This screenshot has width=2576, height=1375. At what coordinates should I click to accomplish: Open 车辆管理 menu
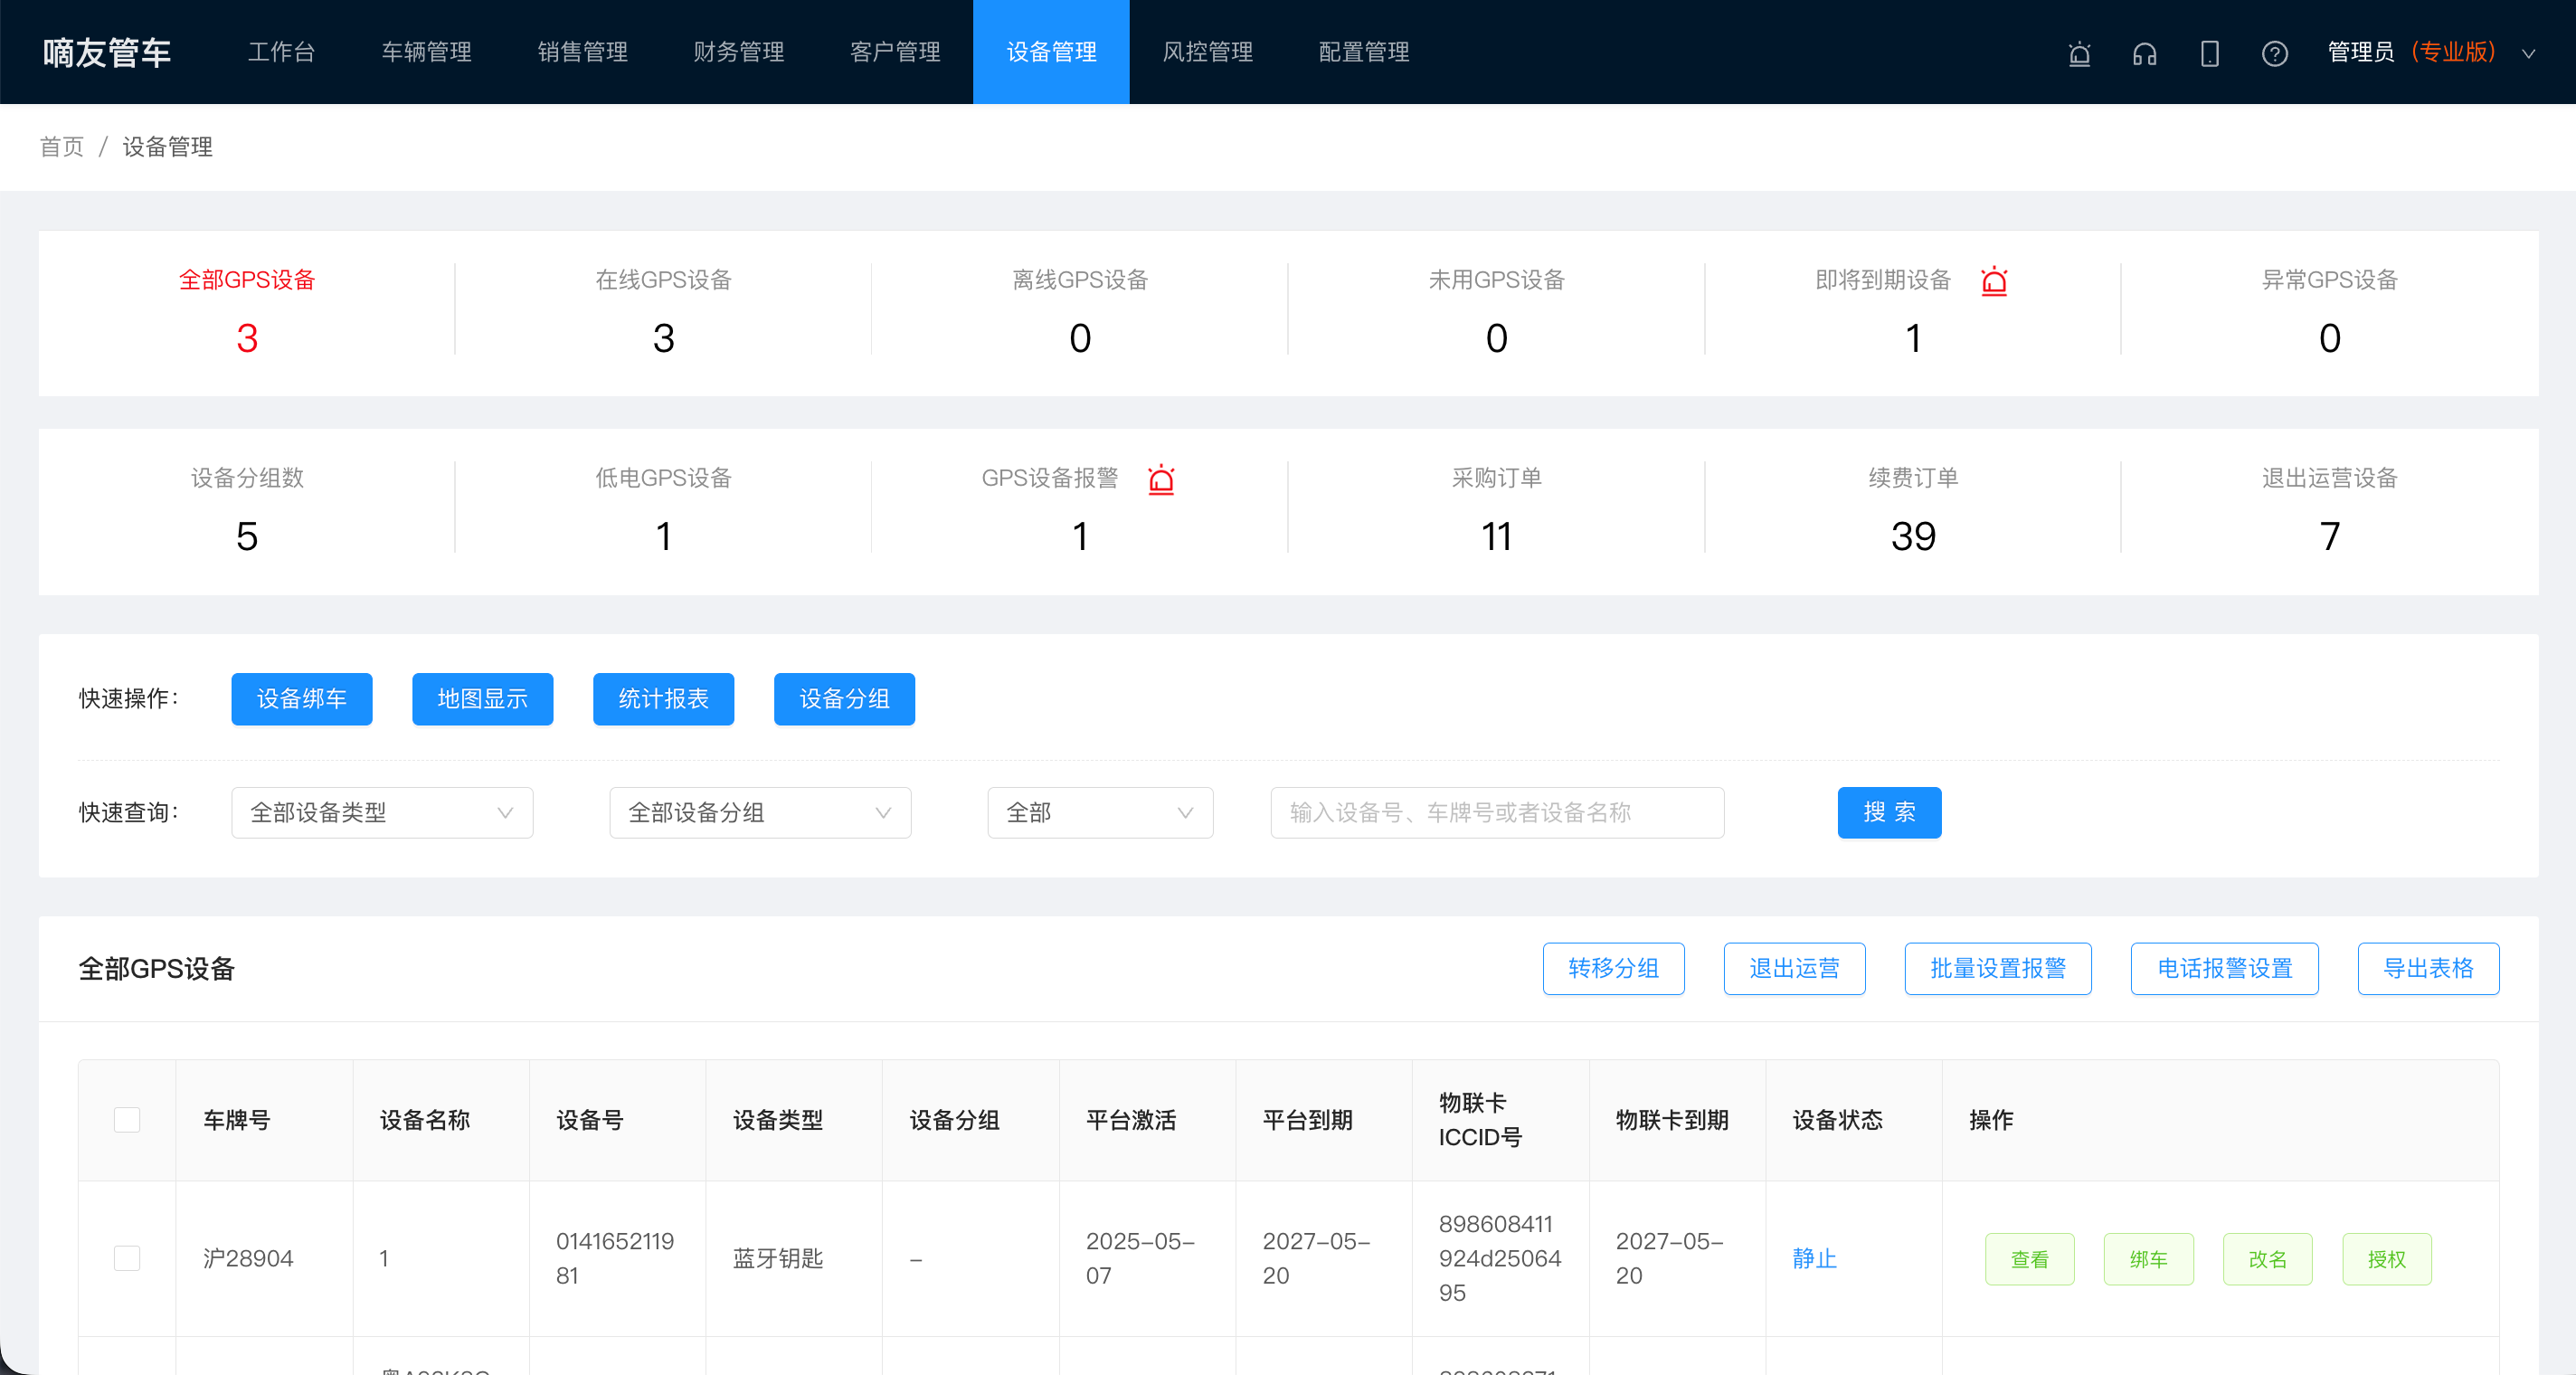click(x=427, y=52)
